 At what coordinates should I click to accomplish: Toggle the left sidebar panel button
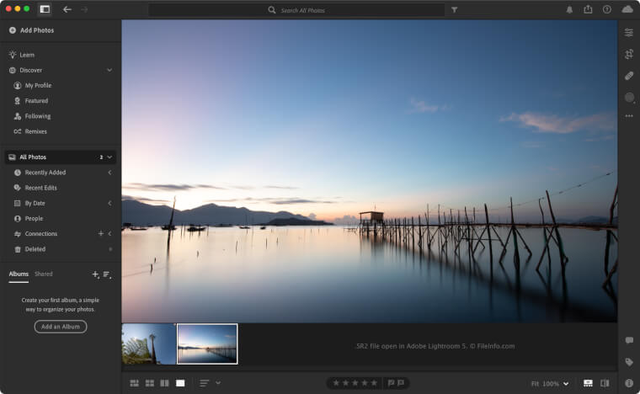[x=45, y=9]
